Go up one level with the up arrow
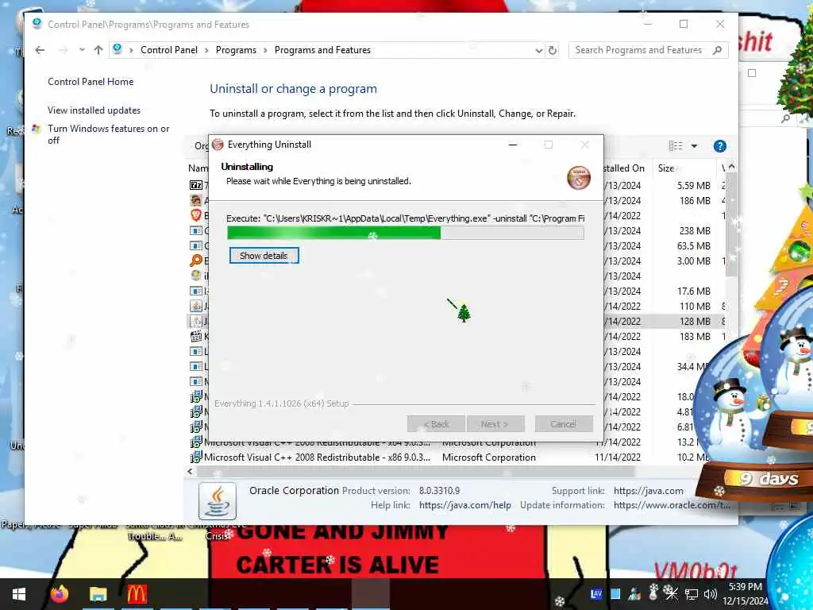This screenshot has height=610, width=813. click(x=98, y=50)
